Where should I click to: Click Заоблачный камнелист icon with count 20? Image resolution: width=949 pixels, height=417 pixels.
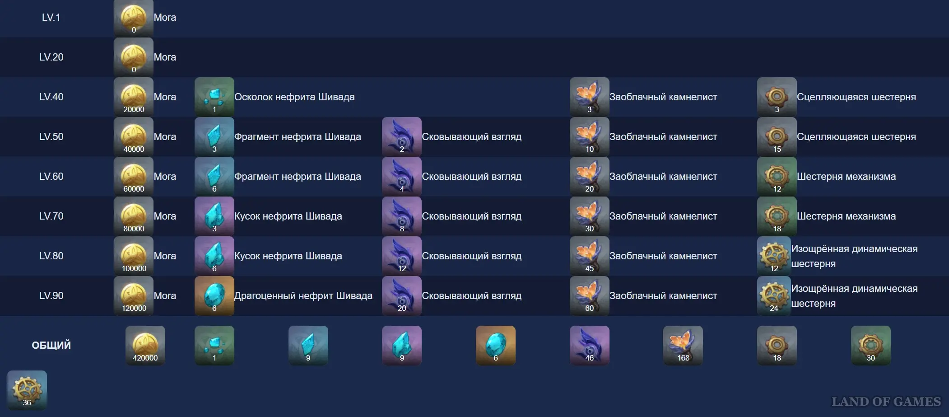point(590,176)
